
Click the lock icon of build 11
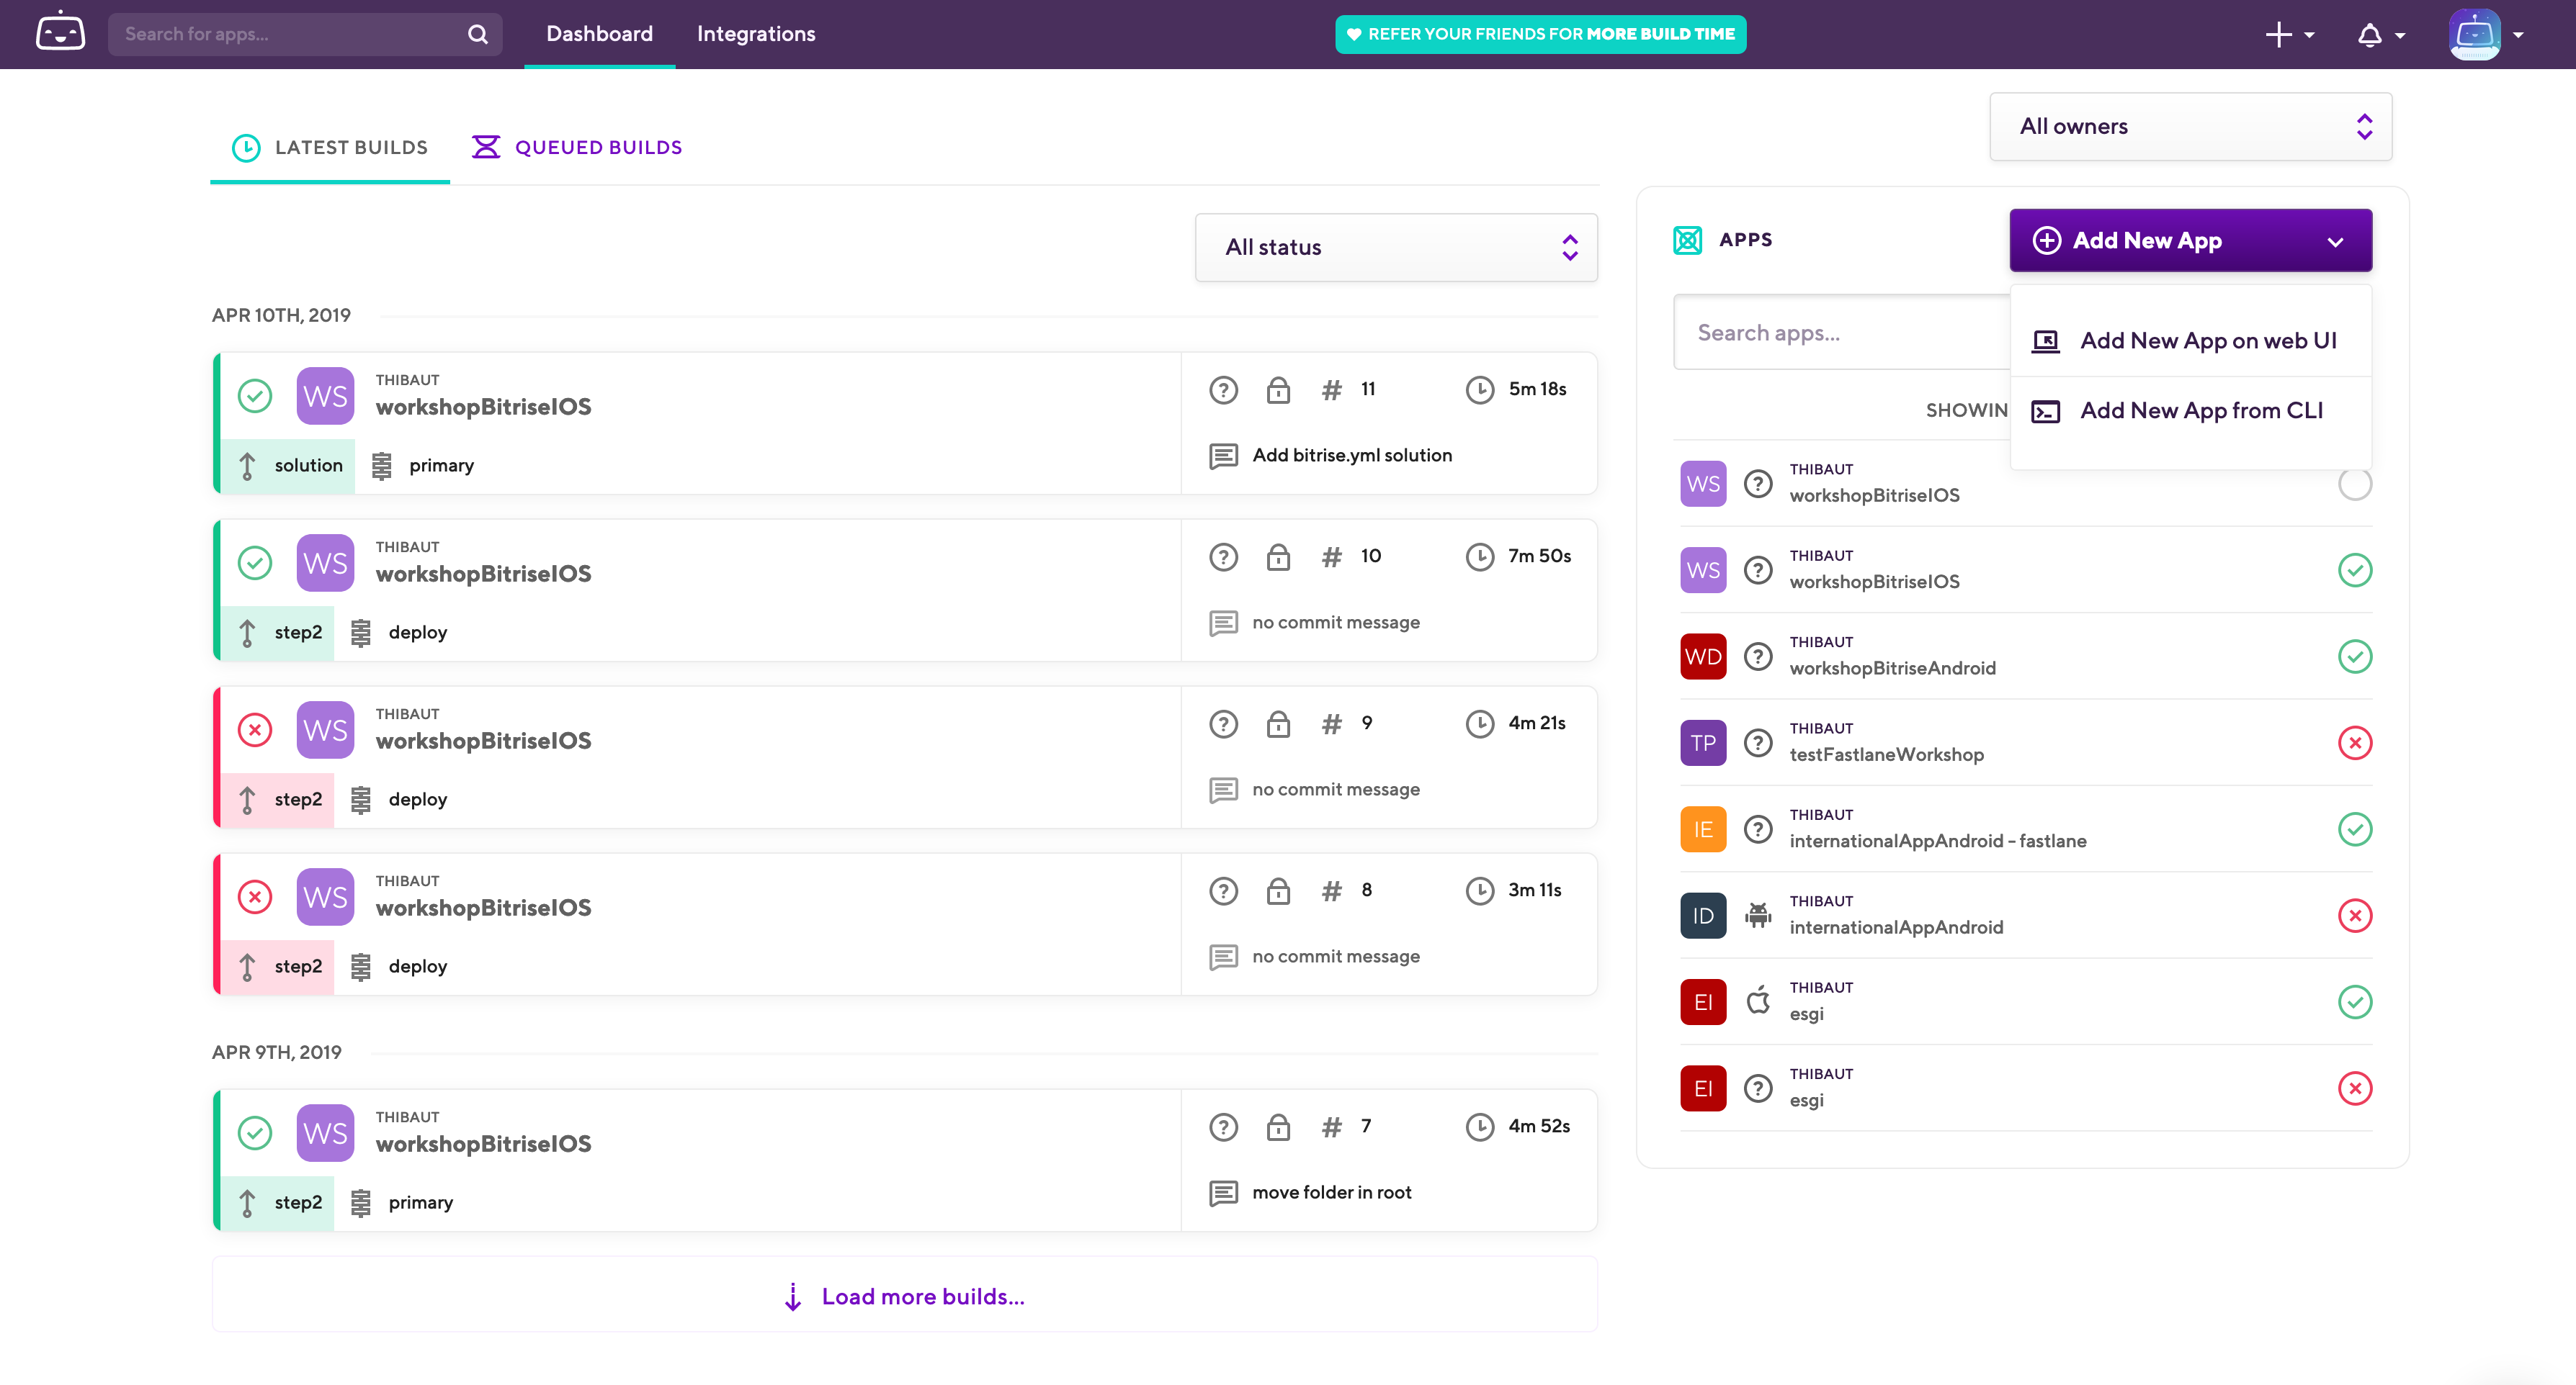(x=1278, y=389)
